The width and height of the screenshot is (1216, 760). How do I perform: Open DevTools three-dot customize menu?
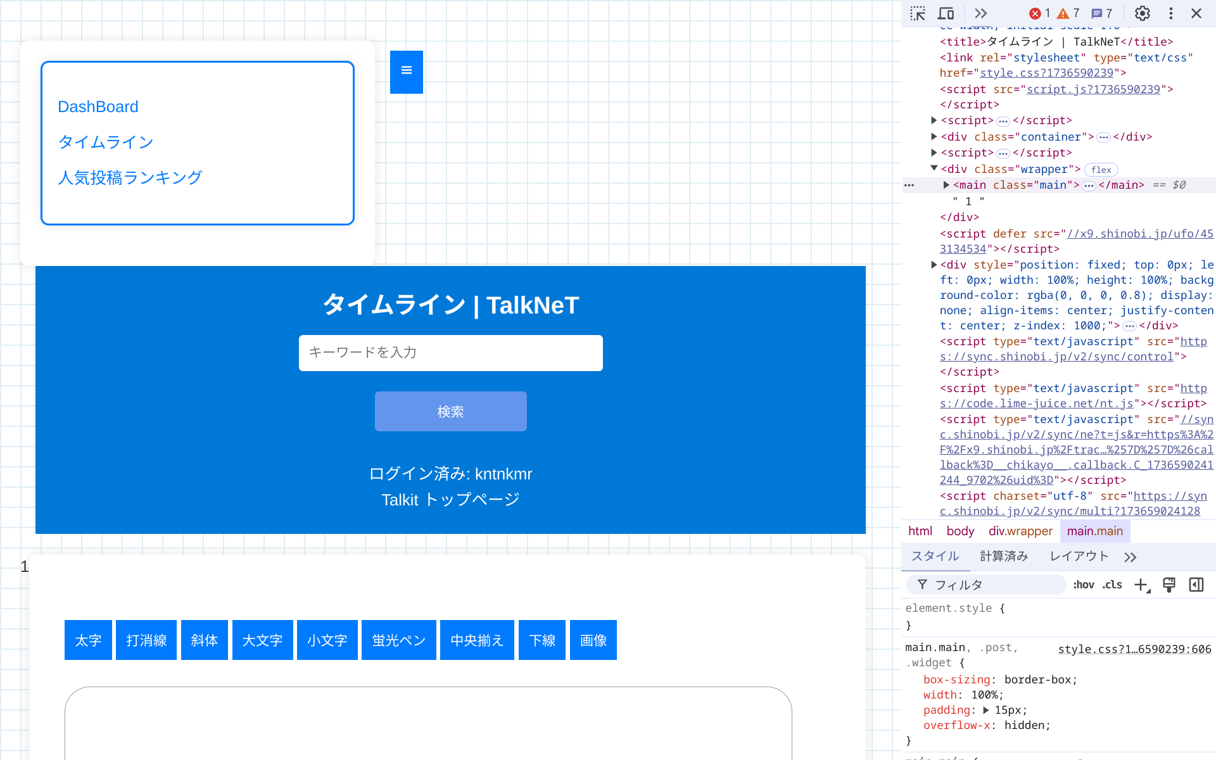[1171, 13]
